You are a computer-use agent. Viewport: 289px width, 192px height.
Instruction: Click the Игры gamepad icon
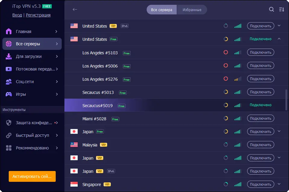click(x=9, y=94)
